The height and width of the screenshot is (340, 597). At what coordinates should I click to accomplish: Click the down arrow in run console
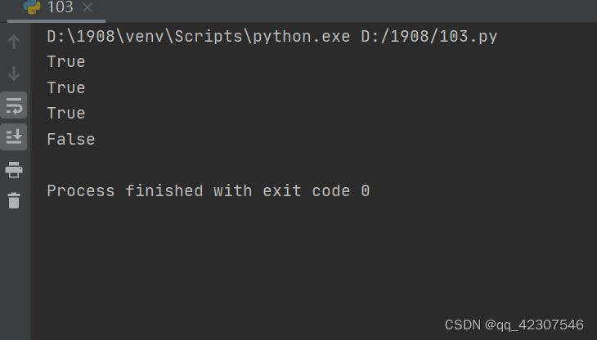tap(14, 74)
